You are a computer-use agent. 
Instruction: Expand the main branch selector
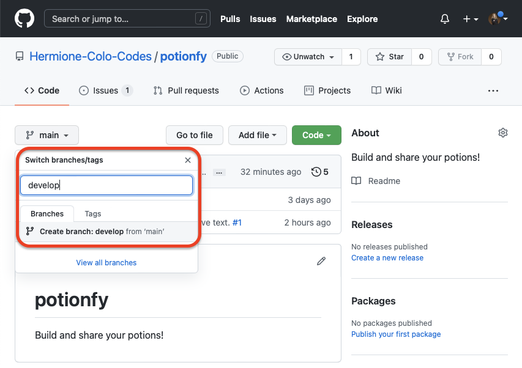(x=47, y=135)
